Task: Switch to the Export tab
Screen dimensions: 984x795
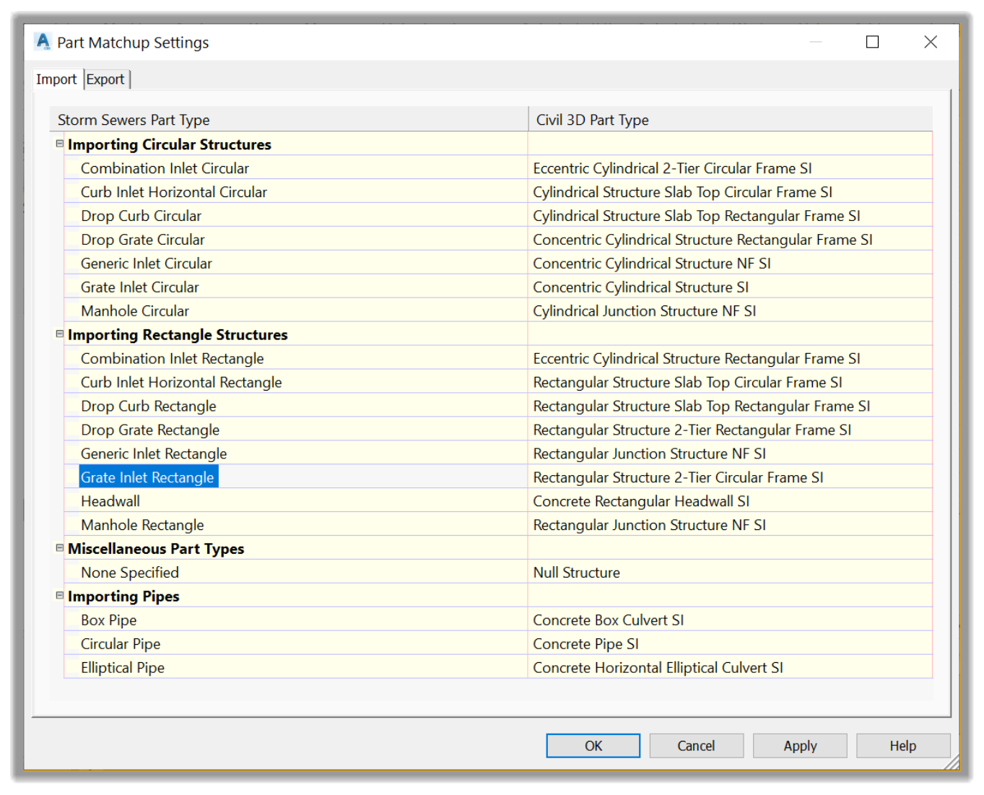Action: pos(105,79)
